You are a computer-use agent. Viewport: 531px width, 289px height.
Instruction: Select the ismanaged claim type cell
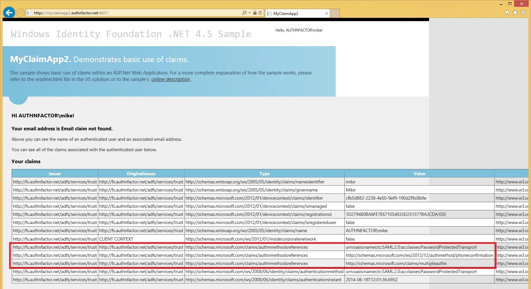[264, 206]
